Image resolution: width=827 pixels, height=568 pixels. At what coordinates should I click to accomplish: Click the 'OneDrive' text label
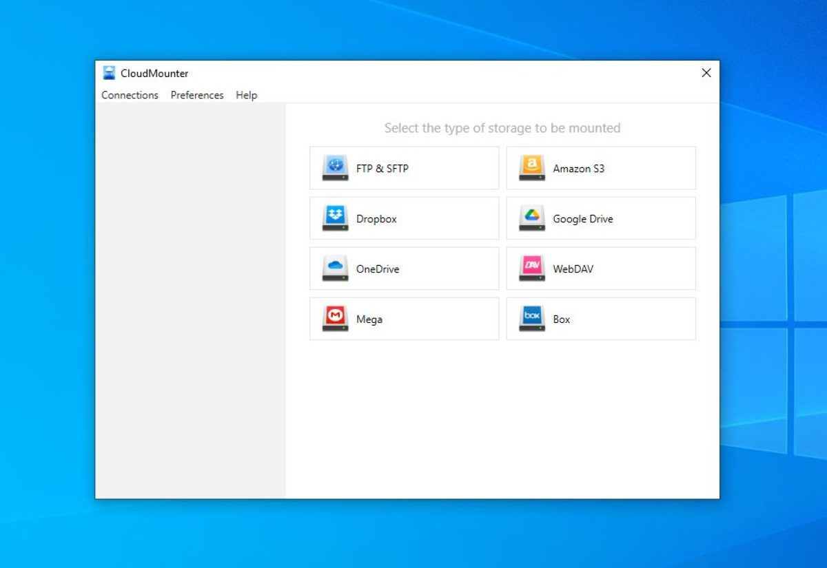coord(377,269)
